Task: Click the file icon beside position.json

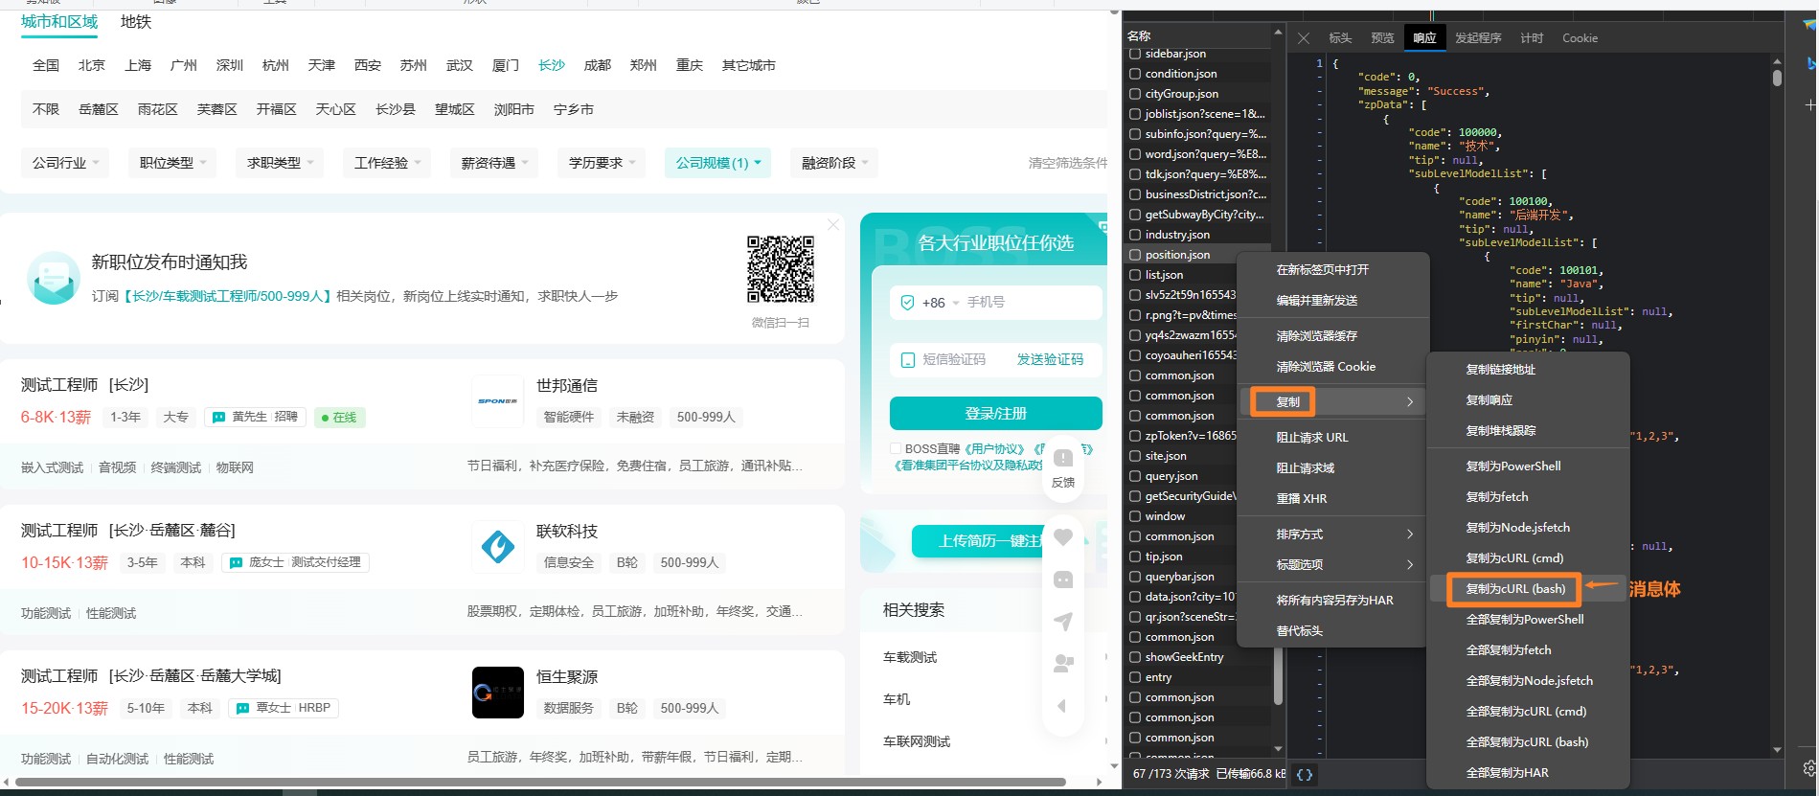Action: [1135, 255]
